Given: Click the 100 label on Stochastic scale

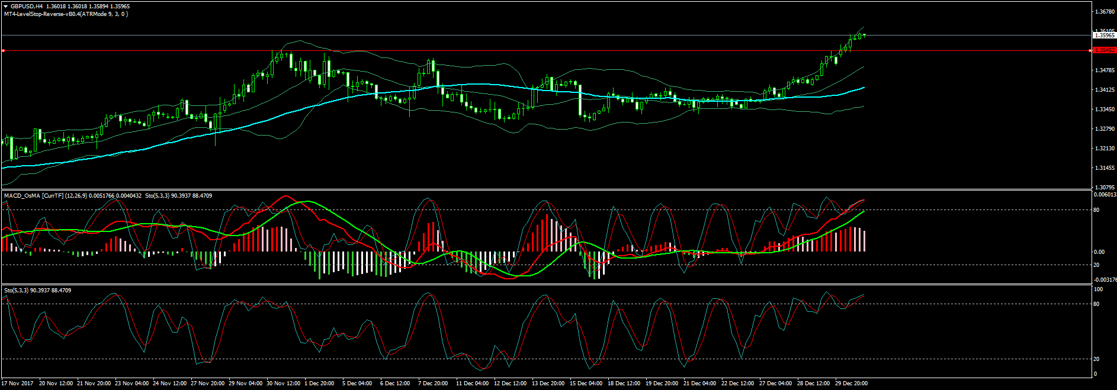Looking at the screenshot, I should 1098,289.
